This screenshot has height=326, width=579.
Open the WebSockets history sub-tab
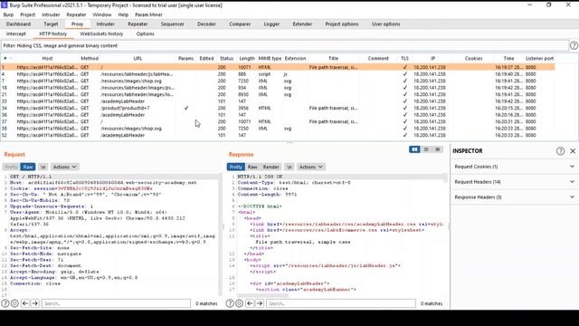(101, 34)
